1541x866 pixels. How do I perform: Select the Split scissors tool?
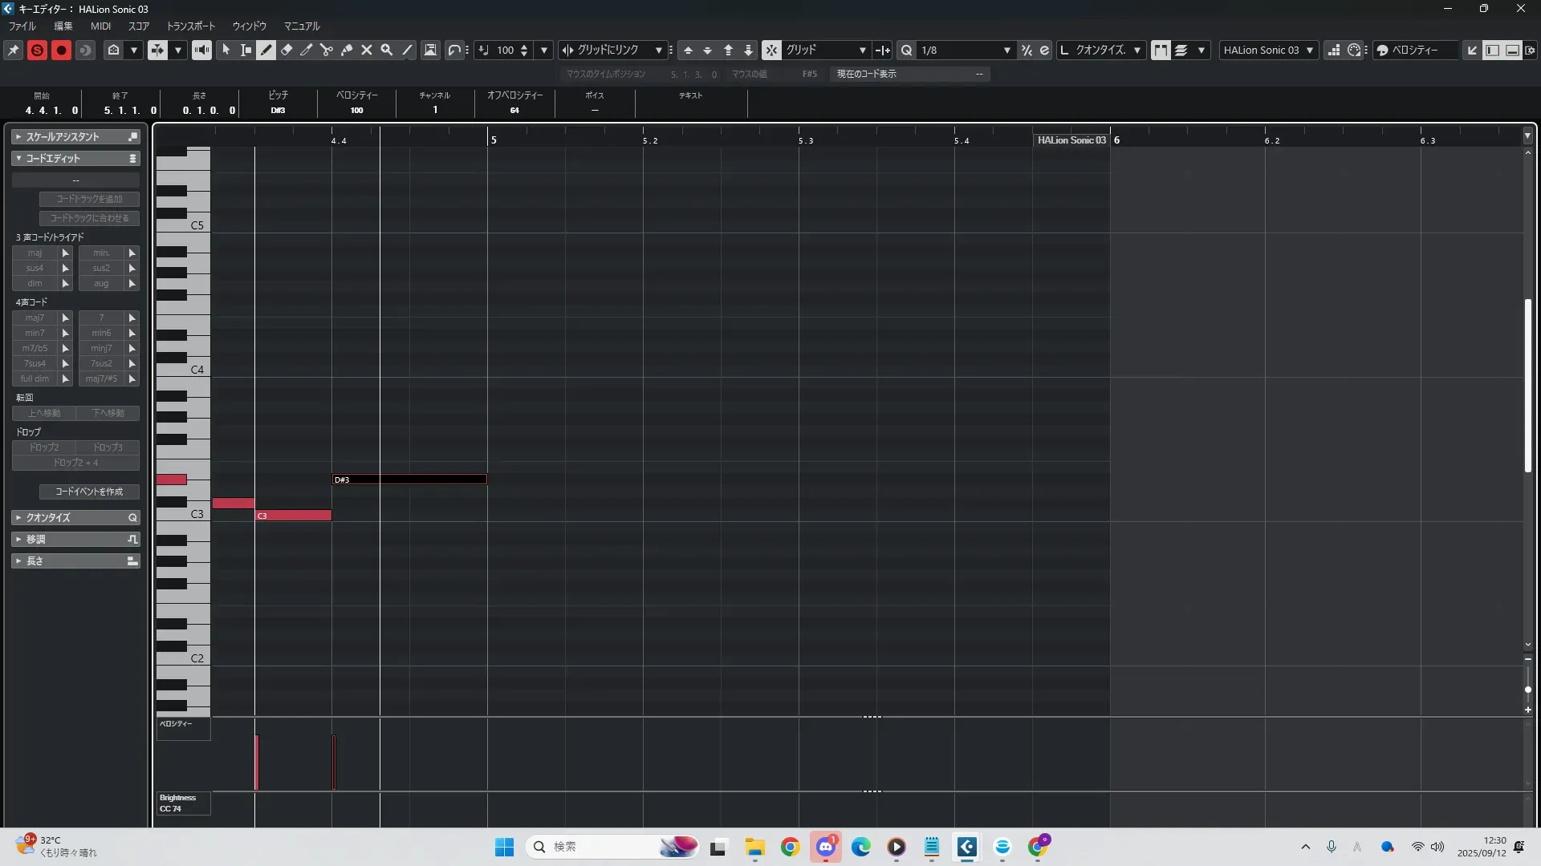point(327,50)
